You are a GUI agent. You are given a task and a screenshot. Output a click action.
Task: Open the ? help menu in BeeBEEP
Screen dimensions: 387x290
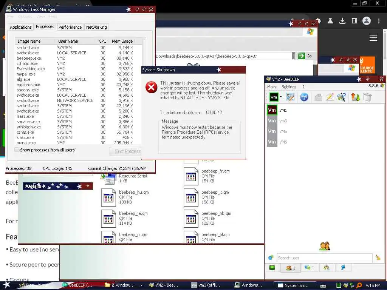tap(303, 87)
